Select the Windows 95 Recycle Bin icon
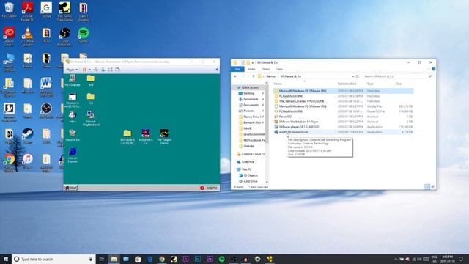 [x=73, y=135]
